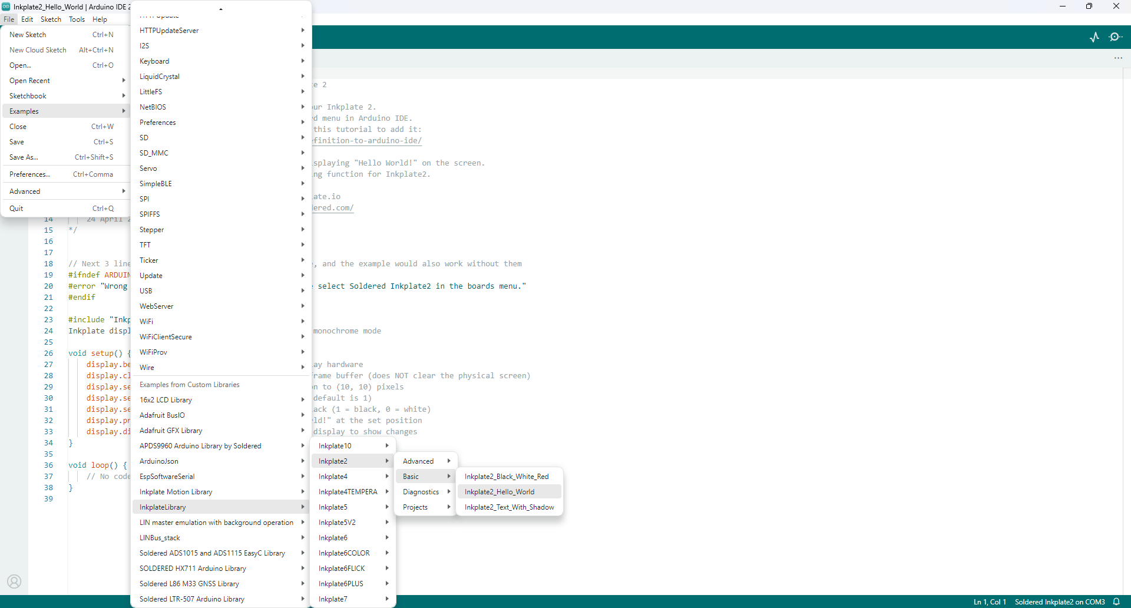Select Inkplate2_Text_With_Shadow example

click(509, 507)
